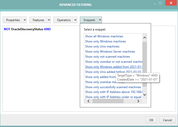Collapse the Snippets dropdown
The image size is (178, 127).
[x=91, y=20]
